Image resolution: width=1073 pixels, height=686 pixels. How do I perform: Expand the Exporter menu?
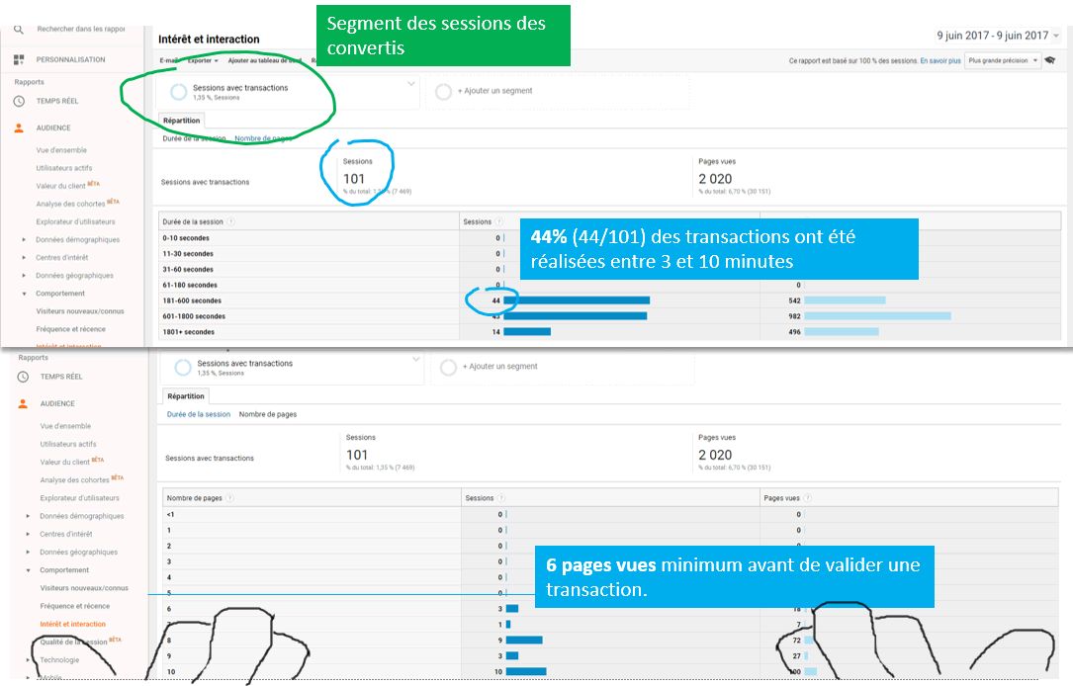click(x=202, y=60)
